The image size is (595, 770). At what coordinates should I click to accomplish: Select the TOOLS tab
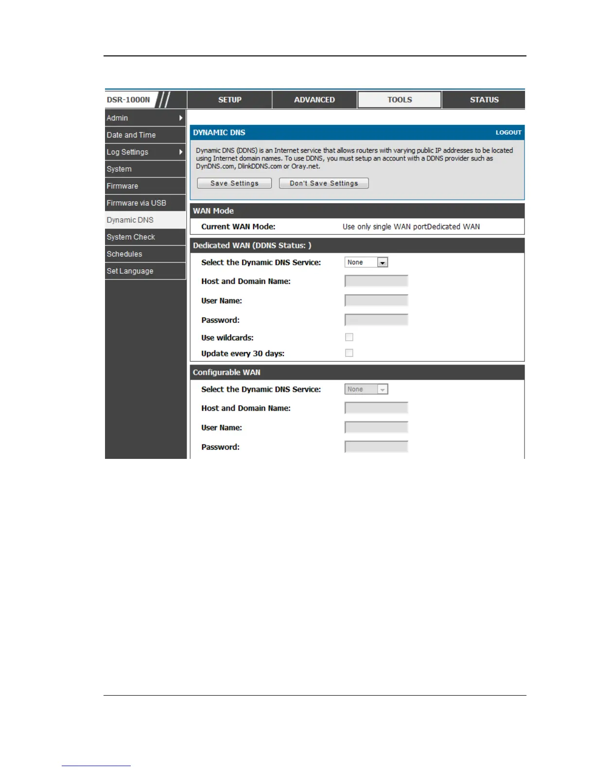click(x=400, y=100)
